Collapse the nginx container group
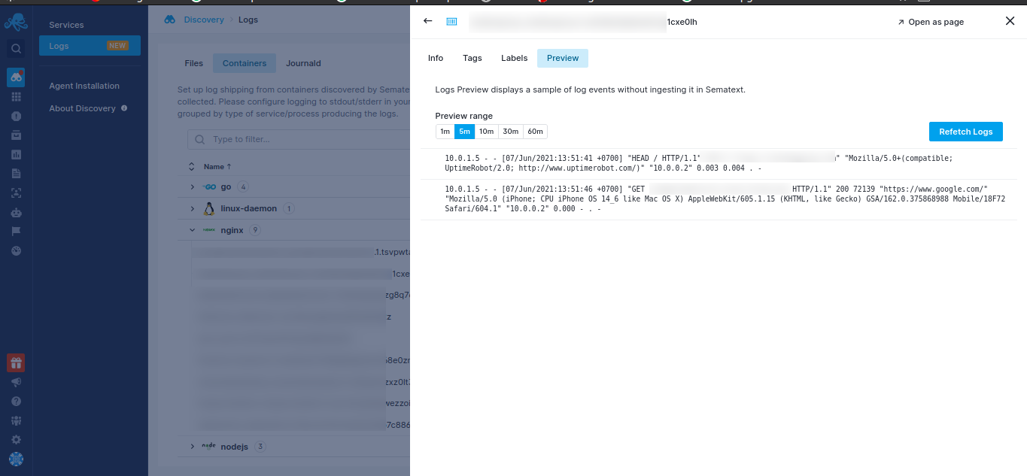 point(192,230)
